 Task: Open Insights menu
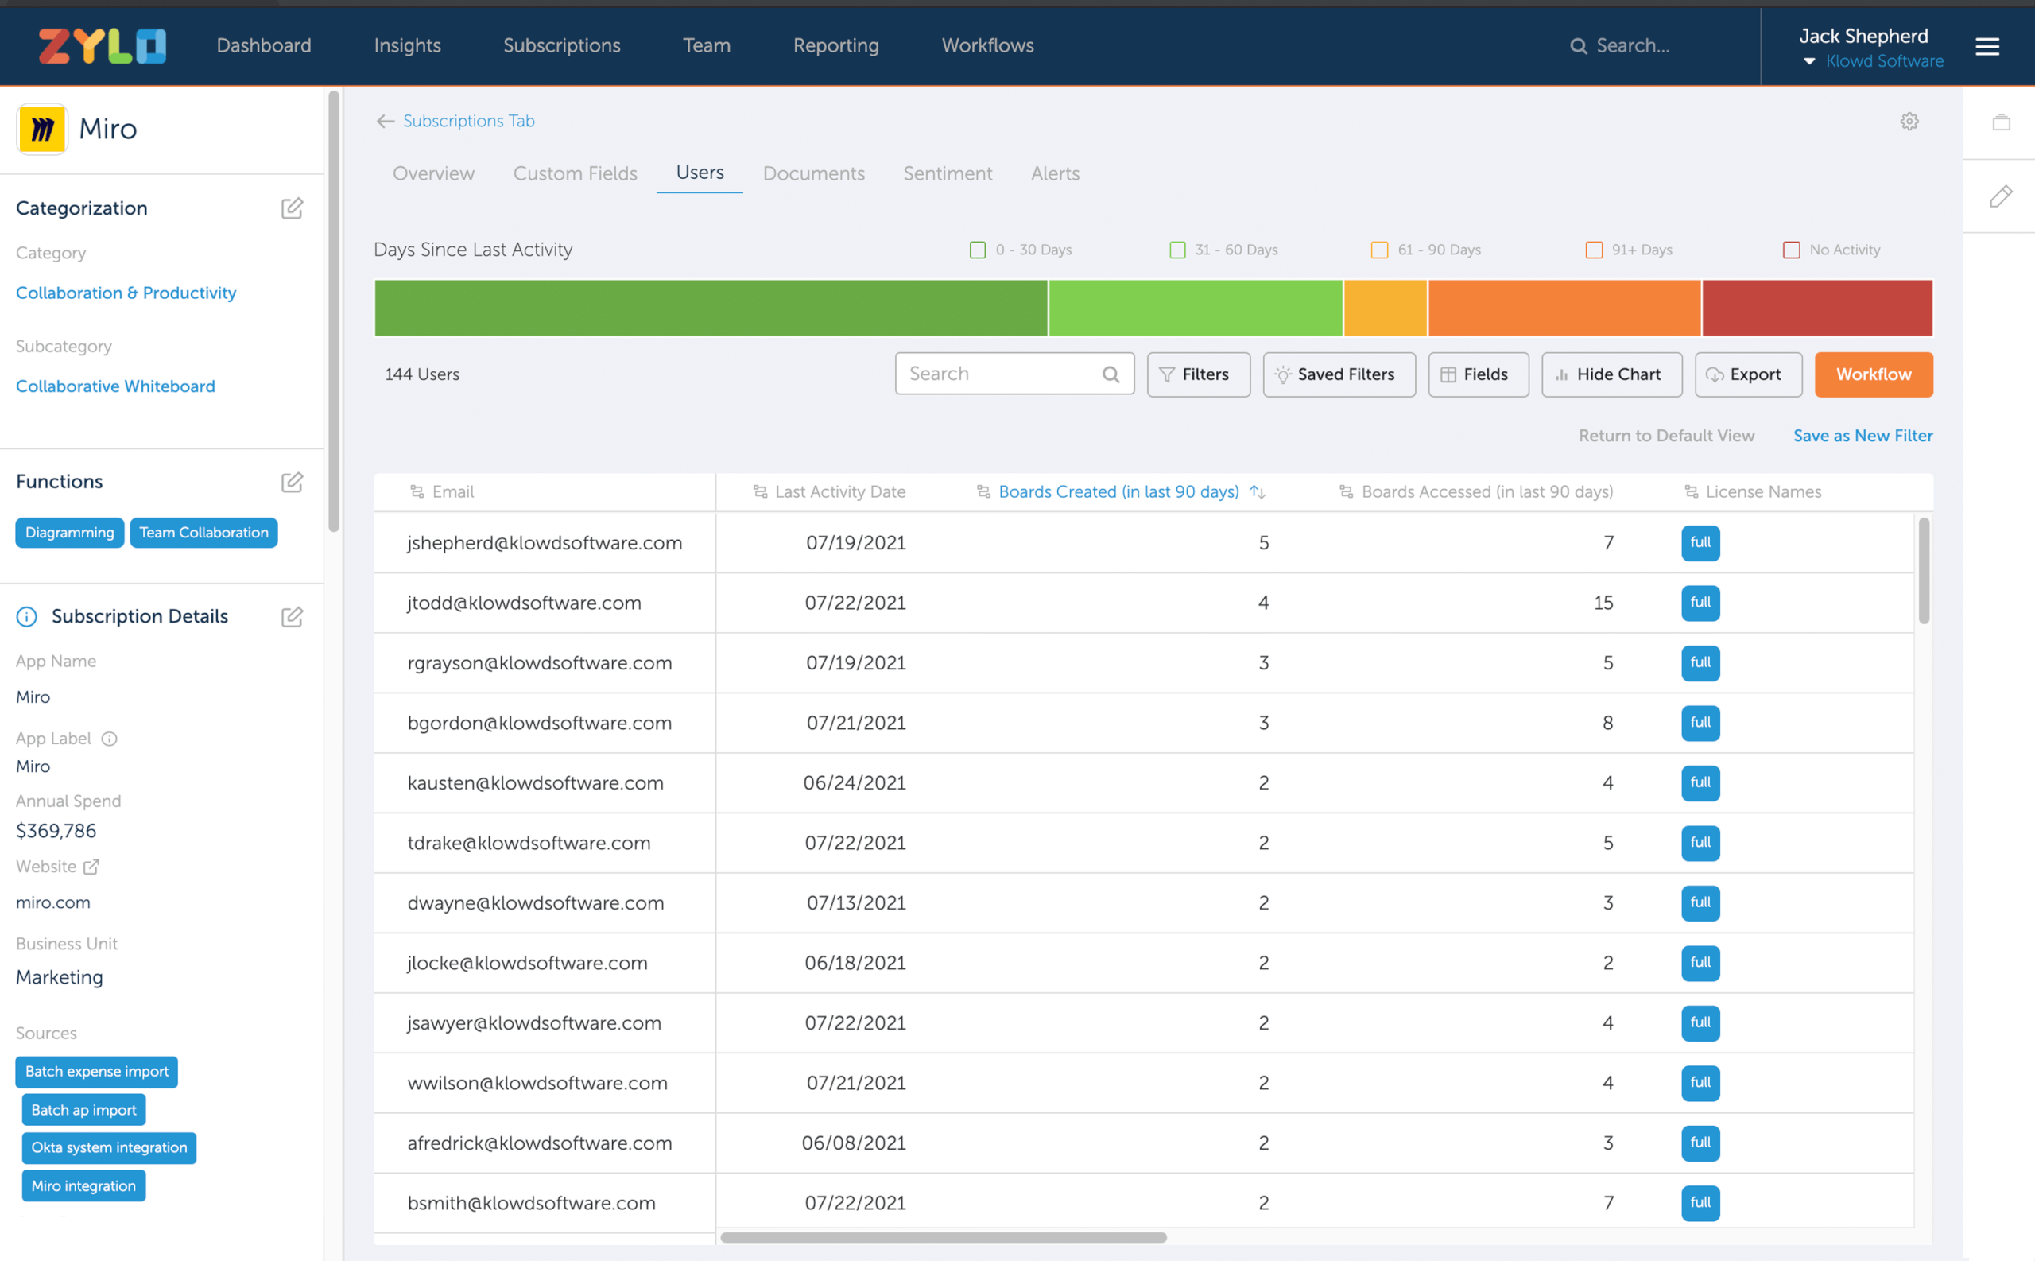(x=407, y=46)
